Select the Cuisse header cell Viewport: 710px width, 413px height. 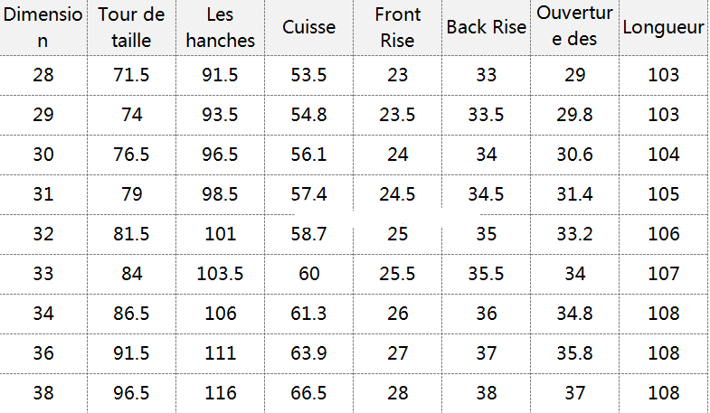pyautogui.click(x=308, y=28)
